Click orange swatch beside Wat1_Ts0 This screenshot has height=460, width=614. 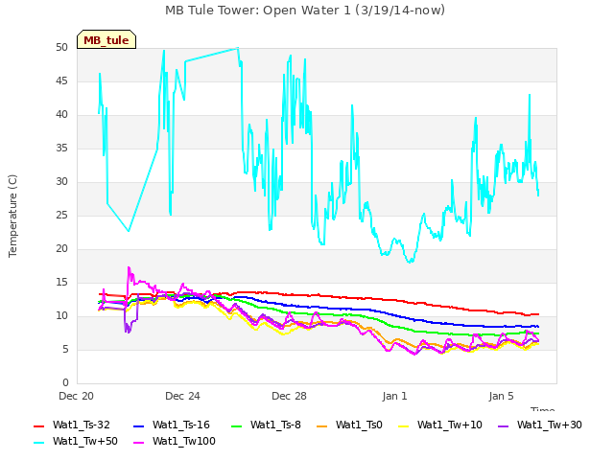tap(322, 425)
